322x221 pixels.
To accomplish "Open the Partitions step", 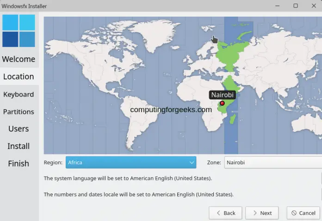I will point(19,112).
